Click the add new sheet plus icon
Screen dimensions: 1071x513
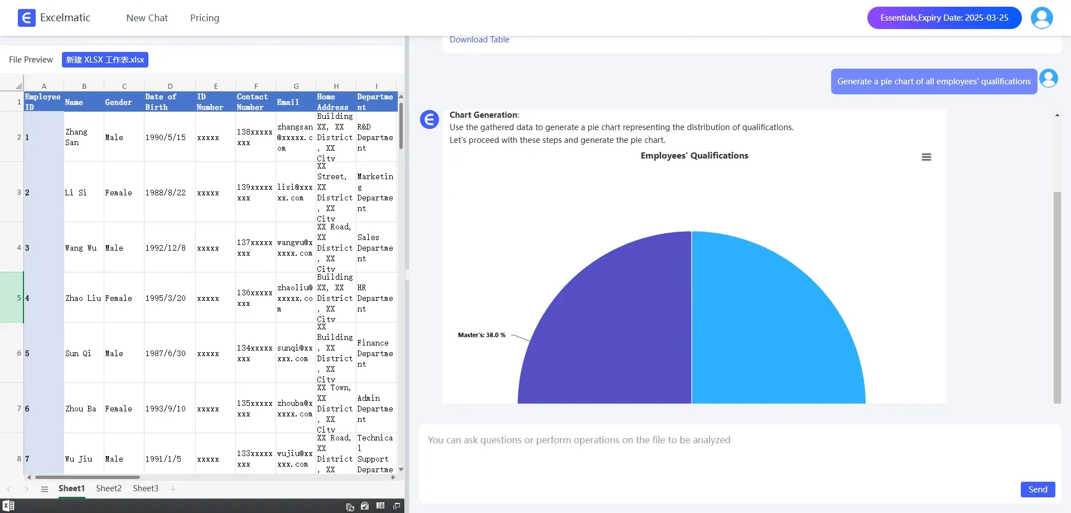point(173,489)
